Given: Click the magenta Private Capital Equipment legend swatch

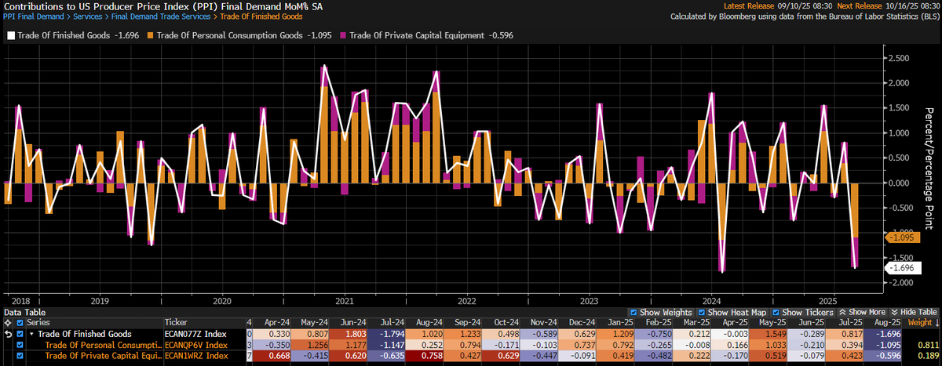Looking at the screenshot, I should (342, 34).
